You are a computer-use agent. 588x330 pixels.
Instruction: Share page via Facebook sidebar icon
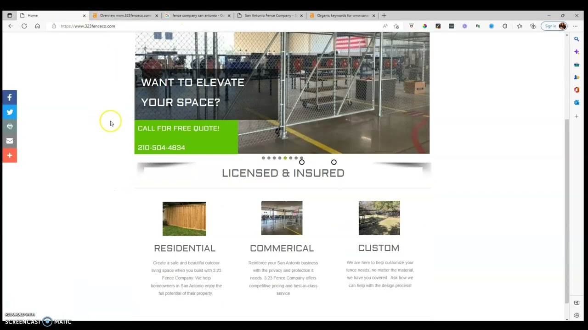coord(9,97)
